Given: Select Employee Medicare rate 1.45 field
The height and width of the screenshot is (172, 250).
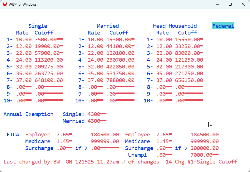Looking at the screenshot, I should pos(164,141).
